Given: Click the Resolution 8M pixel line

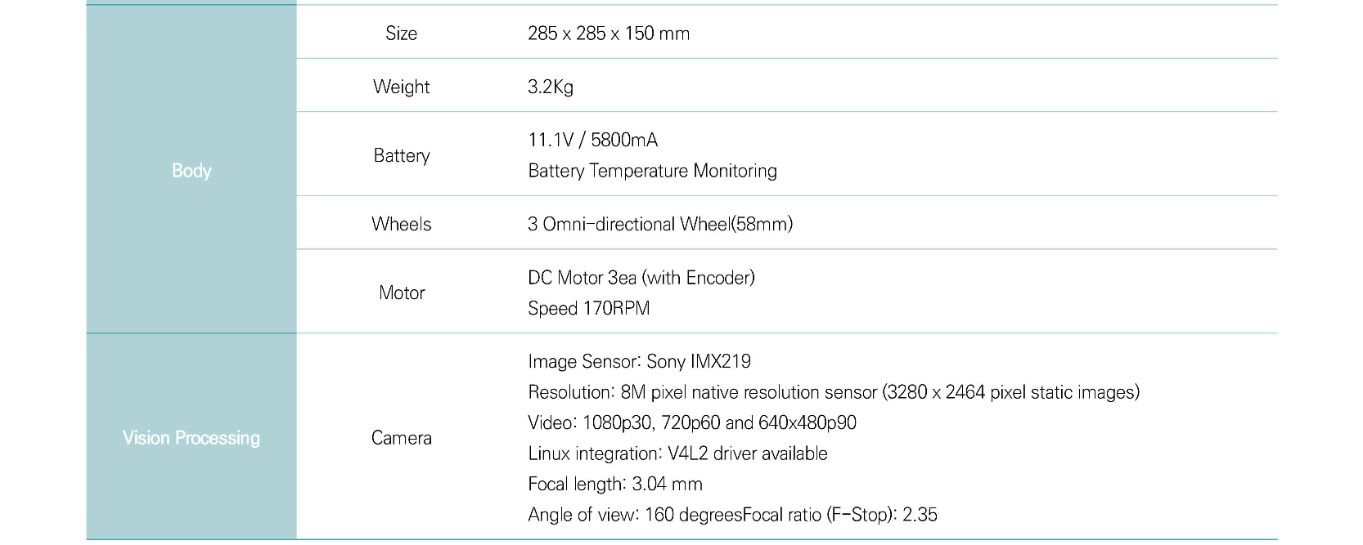Looking at the screenshot, I should click(x=834, y=392).
